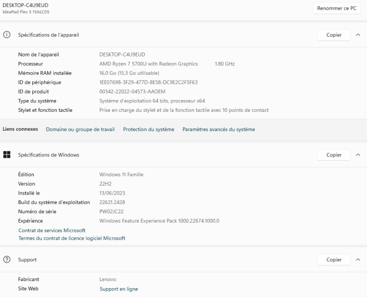Screen dimensions: 367x297
Task: Click the Prise en charge du stylet value
Action: (x=184, y=110)
